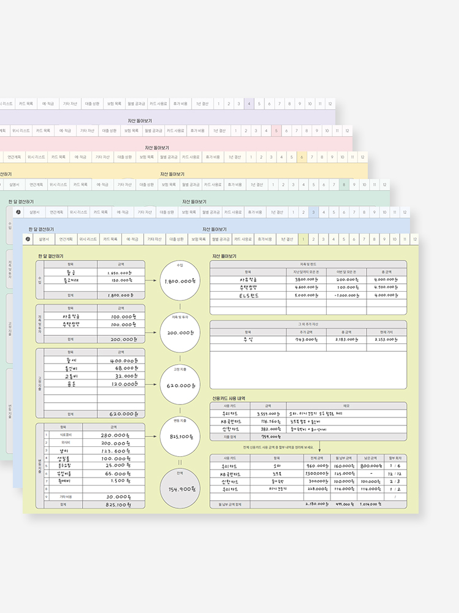Screen dimensions: 459x613
Task: Go to the 대출 상환 tab on front page
Action: [177, 239]
